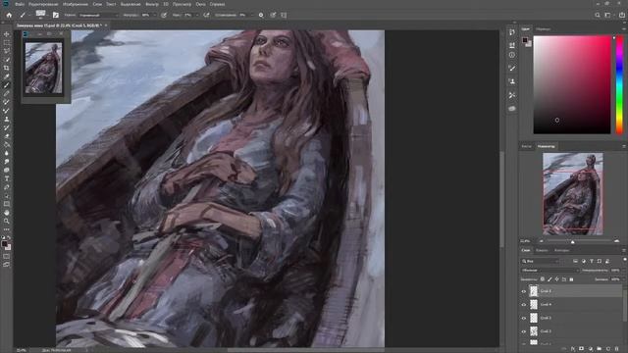The height and width of the screenshot is (353, 628).
Task: Add a layer mask
Action: 582,349
